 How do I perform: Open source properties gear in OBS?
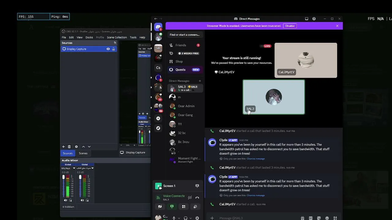coord(76,147)
